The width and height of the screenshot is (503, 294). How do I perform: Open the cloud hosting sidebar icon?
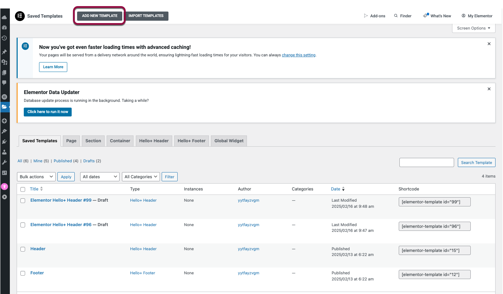click(x=4, y=17)
